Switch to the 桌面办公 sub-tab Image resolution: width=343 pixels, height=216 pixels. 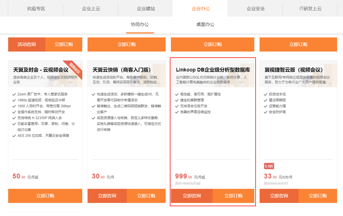pyautogui.click(x=205, y=24)
